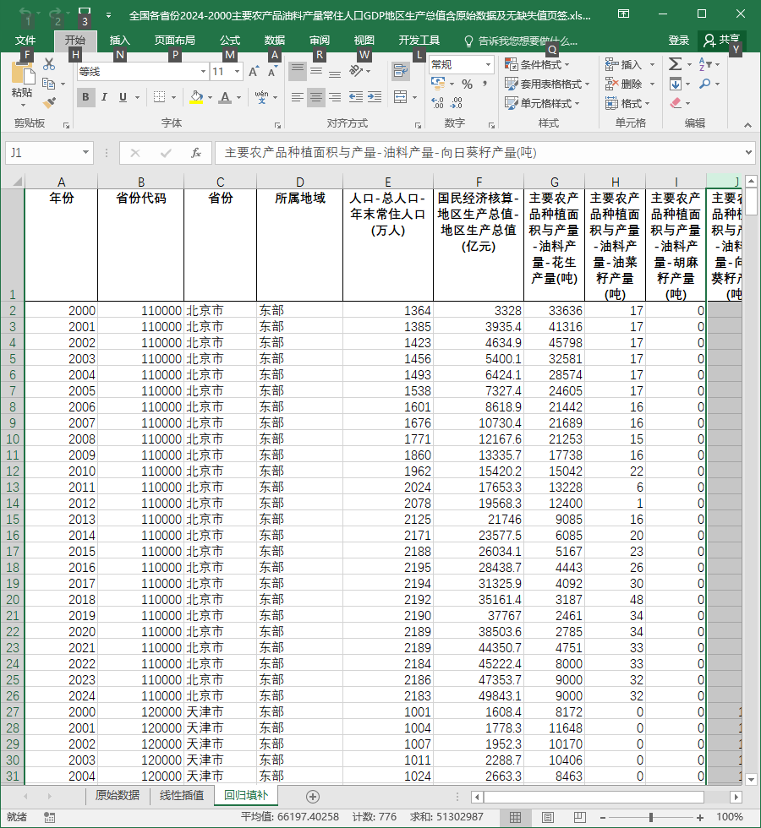Click the Cut scissors icon

[49, 64]
